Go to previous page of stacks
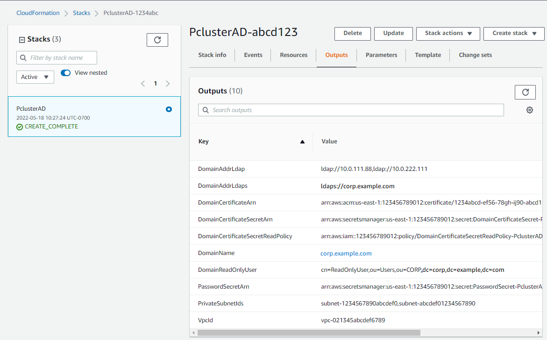The height and width of the screenshot is (340, 547). (x=143, y=84)
